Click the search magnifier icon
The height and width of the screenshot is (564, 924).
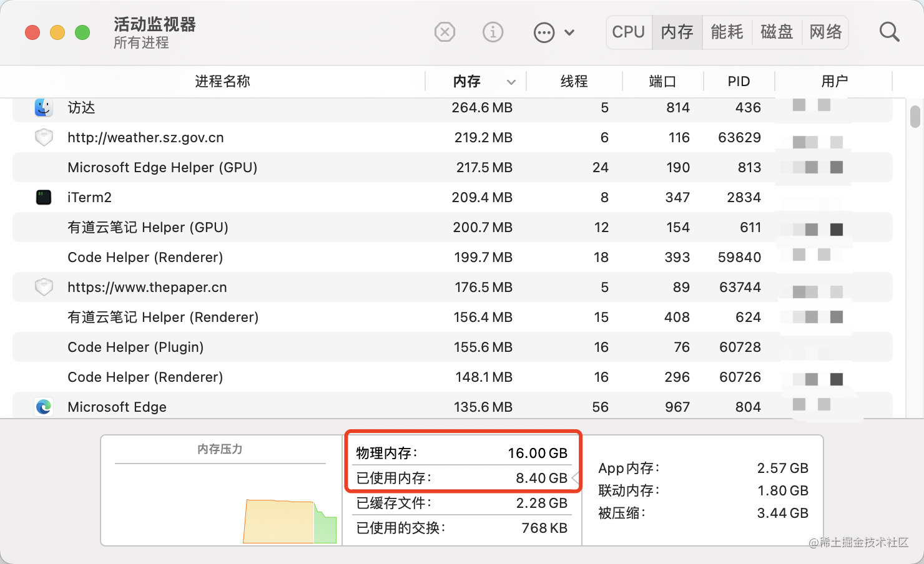click(889, 32)
